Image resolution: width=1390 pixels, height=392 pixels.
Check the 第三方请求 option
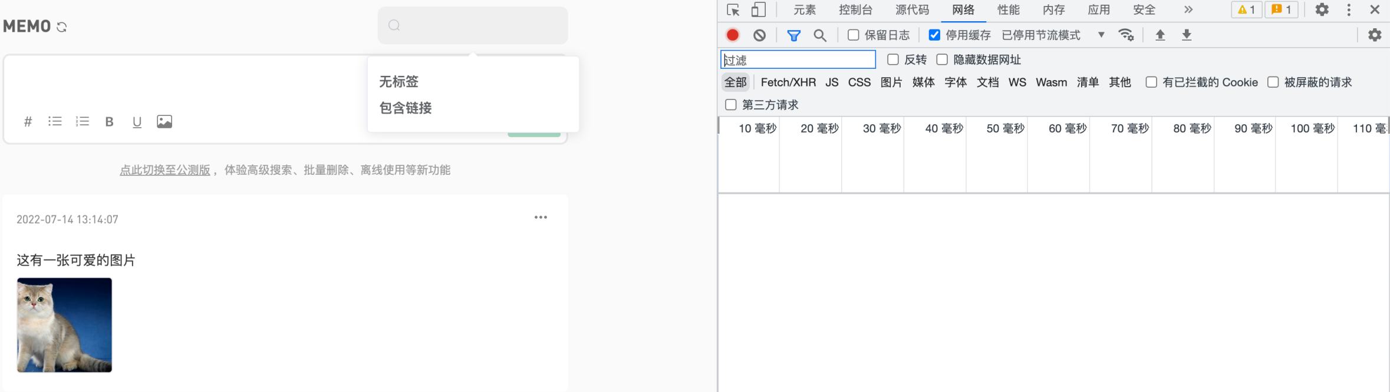point(731,105)
